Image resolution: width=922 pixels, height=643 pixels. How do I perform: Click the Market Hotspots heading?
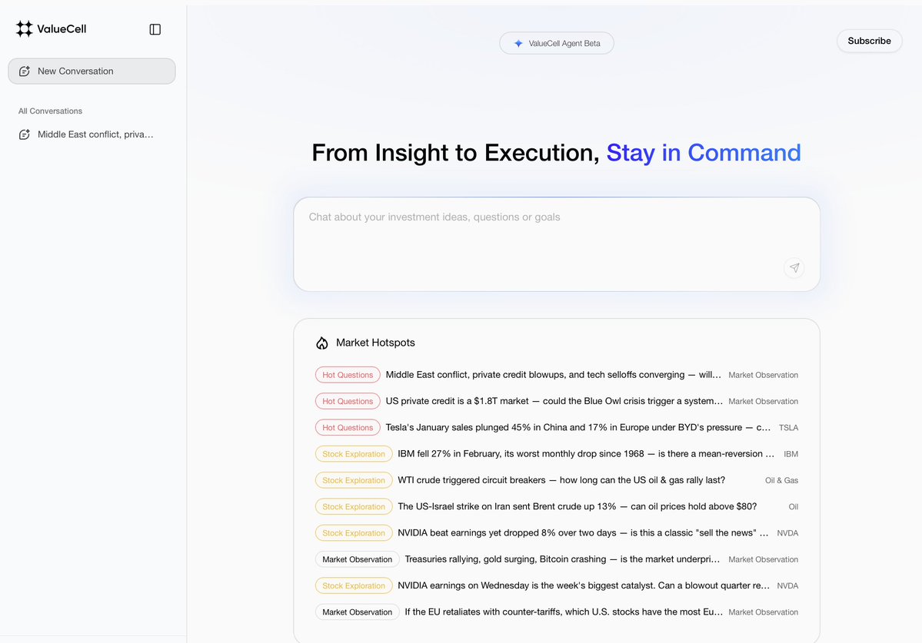[x=375, y=343]
